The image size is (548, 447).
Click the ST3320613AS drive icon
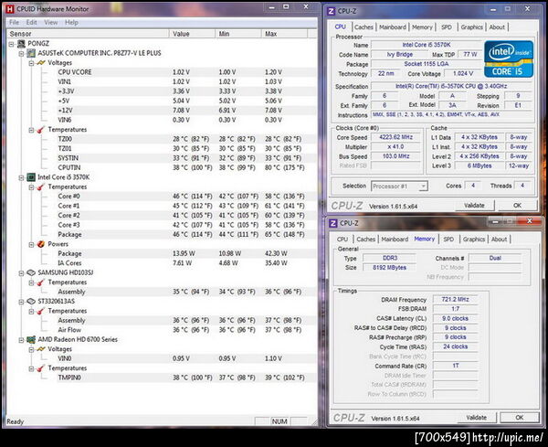[31, 301]
